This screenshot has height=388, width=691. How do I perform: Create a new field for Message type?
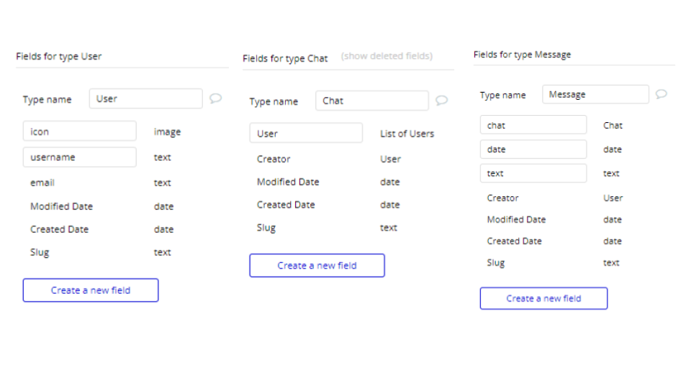[x=544, y=298]
